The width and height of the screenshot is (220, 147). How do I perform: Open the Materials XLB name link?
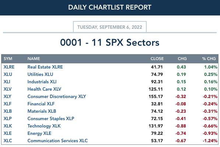coord(42,111)
